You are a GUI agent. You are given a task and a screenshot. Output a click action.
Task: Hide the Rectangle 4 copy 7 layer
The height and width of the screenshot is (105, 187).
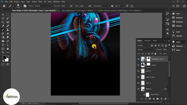point(138,59)
